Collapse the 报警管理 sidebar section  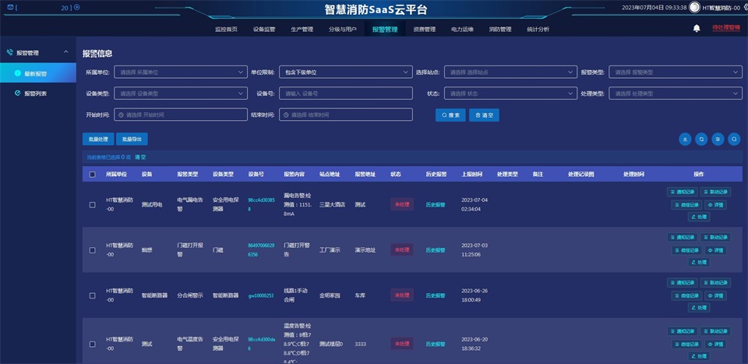[x=65, y=52]
